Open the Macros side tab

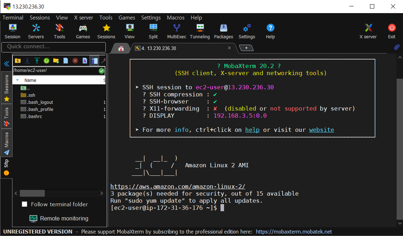tap(7, 143)
